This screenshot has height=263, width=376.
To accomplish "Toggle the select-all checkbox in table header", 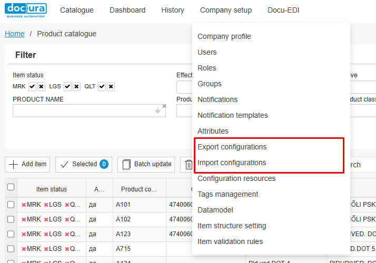I will 11,187.
